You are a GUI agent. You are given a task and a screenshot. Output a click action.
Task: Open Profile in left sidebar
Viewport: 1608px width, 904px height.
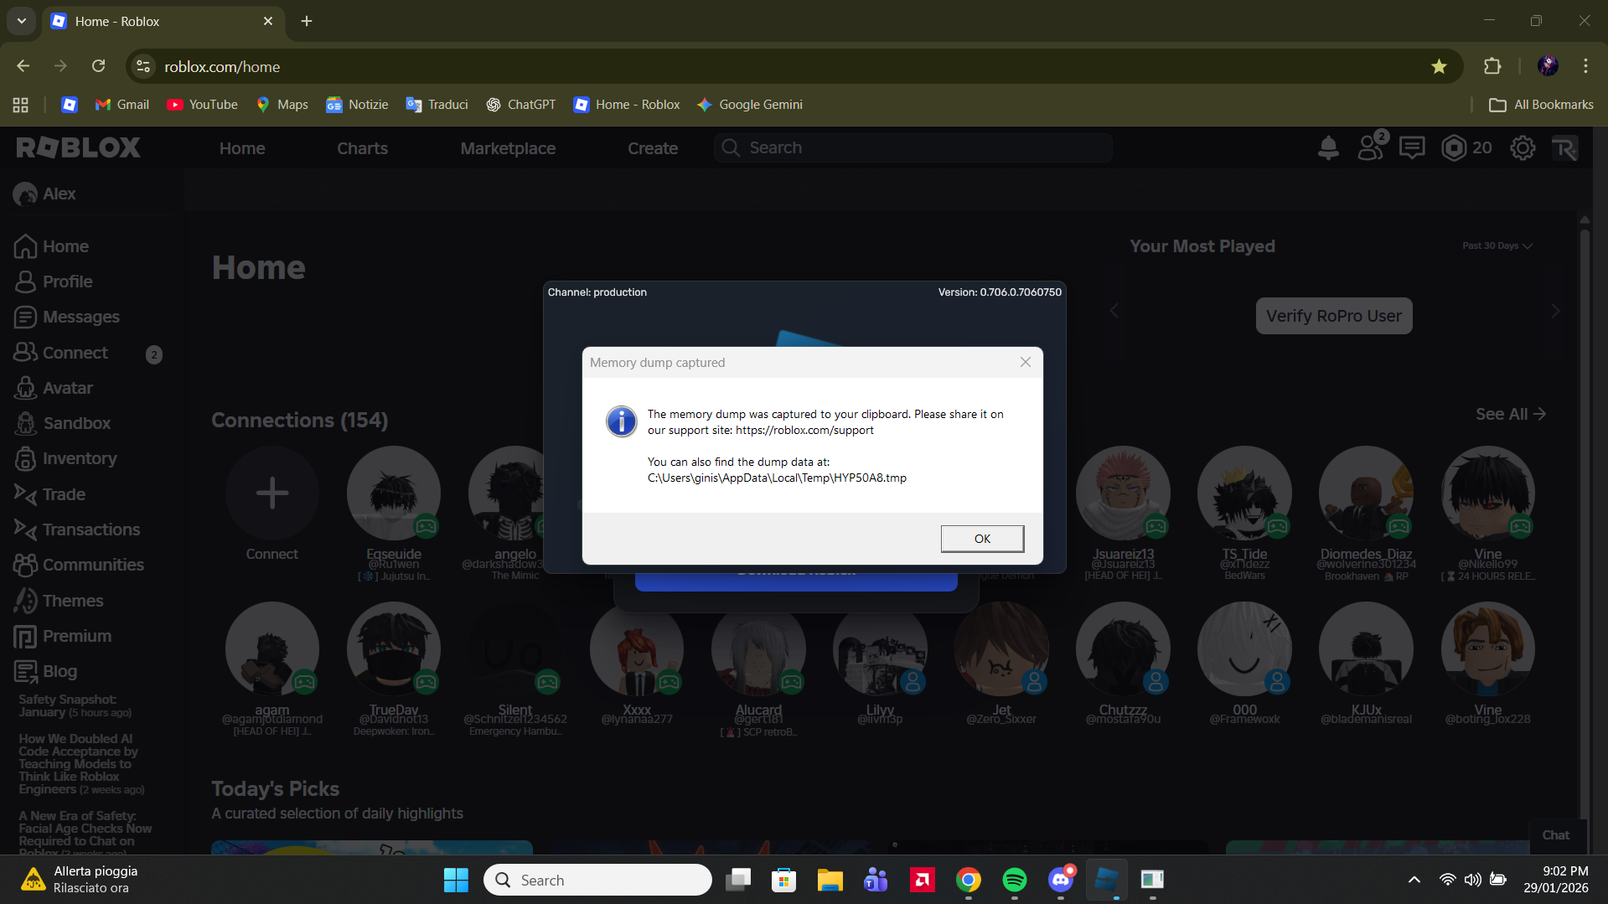point(54,282)
